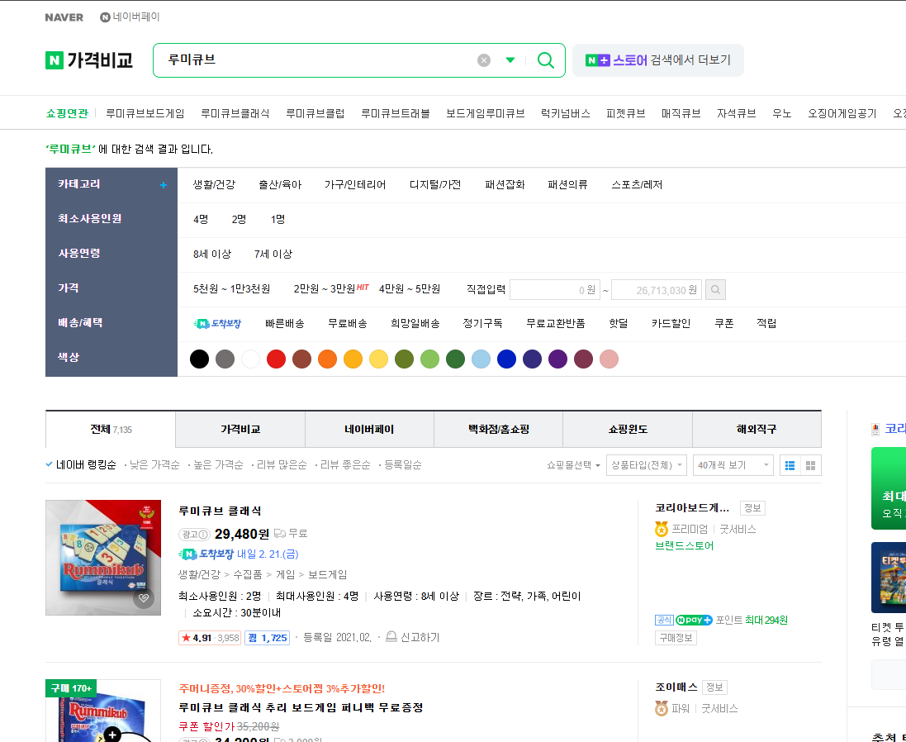Click the green search magnifier icon

coord(545,60)
